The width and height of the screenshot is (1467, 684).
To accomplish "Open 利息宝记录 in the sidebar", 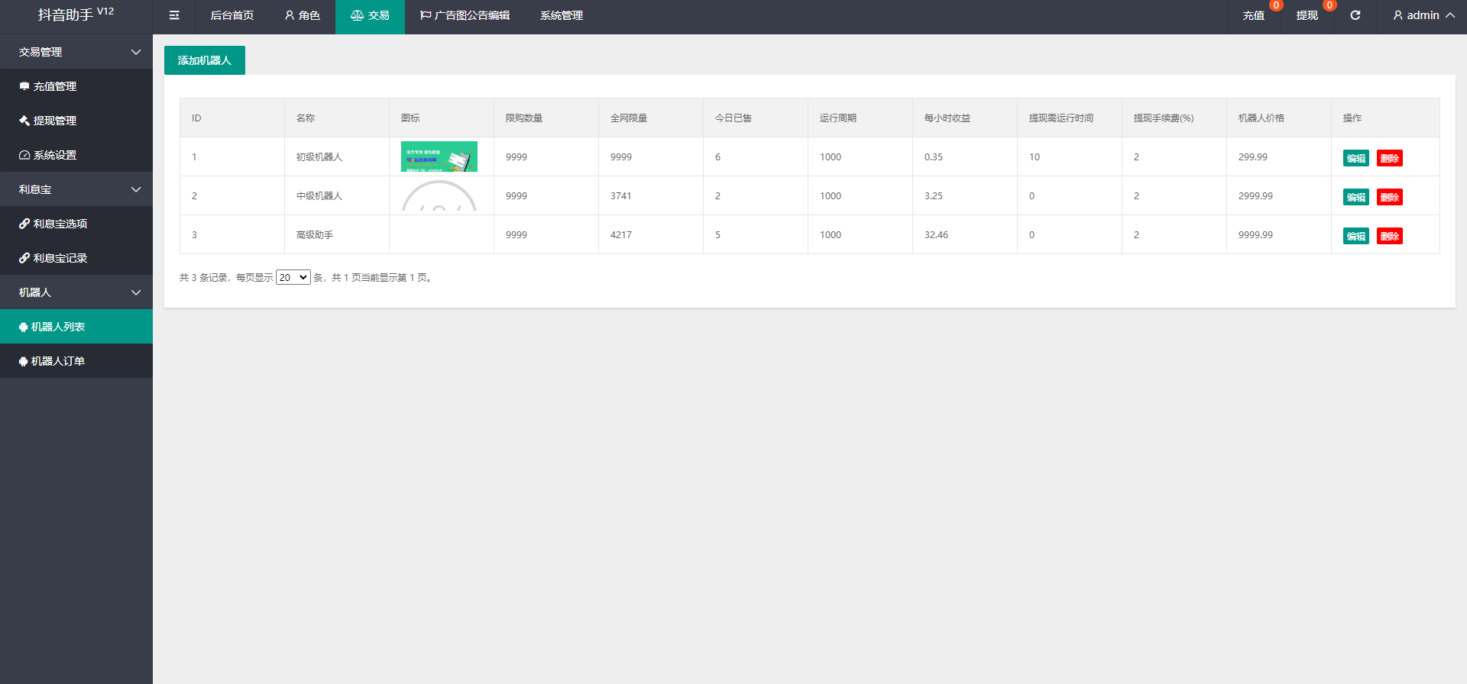I will 76,258.
